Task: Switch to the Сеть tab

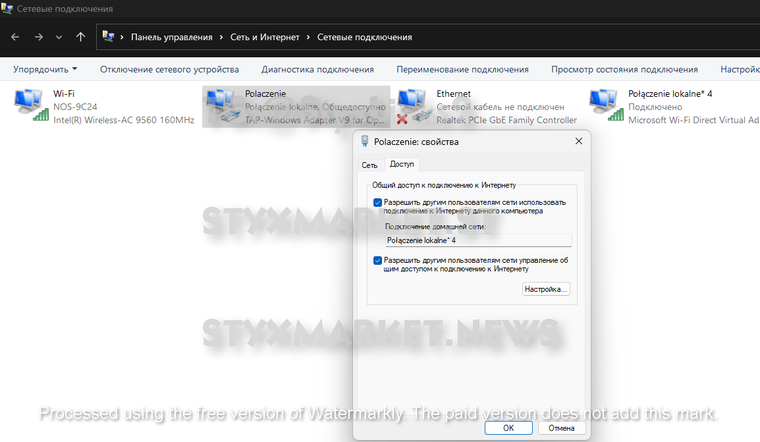Action: (x=369, y=165)
